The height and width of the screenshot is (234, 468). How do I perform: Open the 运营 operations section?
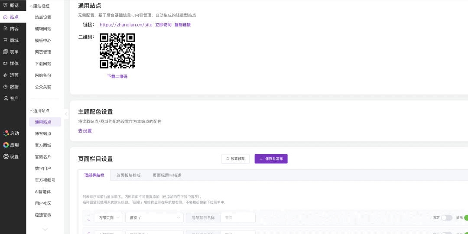point(11,75)
